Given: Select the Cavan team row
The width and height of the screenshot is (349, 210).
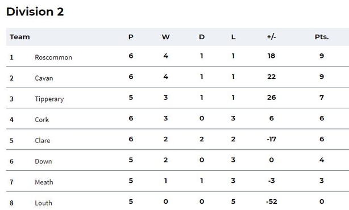Looking at the screenshot, I should pyautogui.click(x=177, y=77).
